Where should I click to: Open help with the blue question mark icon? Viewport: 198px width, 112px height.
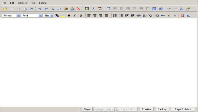pyautogui.click(x=188, y=16)
